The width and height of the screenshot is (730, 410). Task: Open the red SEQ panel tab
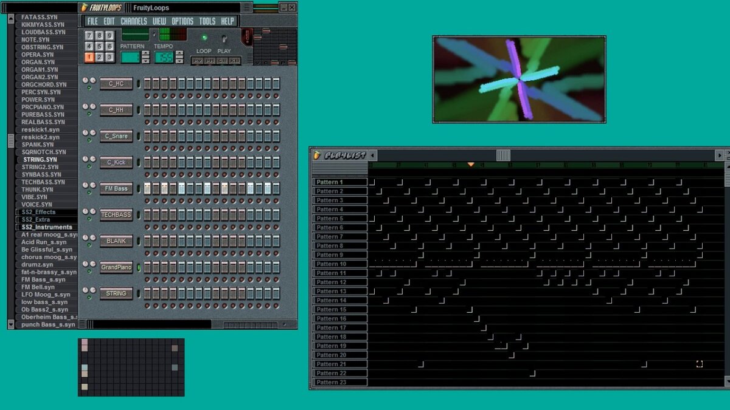click(x=246, y=36)
